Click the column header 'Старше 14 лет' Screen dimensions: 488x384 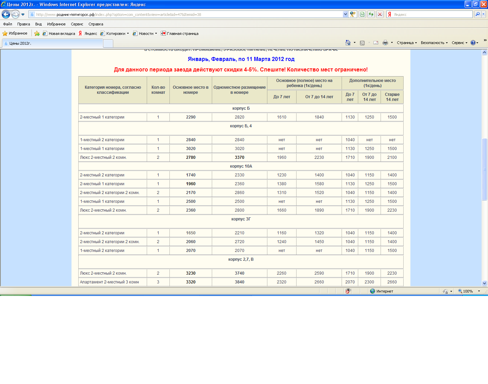click(x=392, y=97)
